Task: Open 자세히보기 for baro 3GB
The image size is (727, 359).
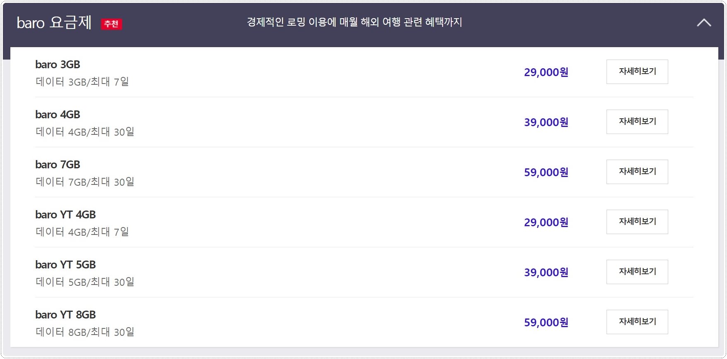Action: coord(637,72)
